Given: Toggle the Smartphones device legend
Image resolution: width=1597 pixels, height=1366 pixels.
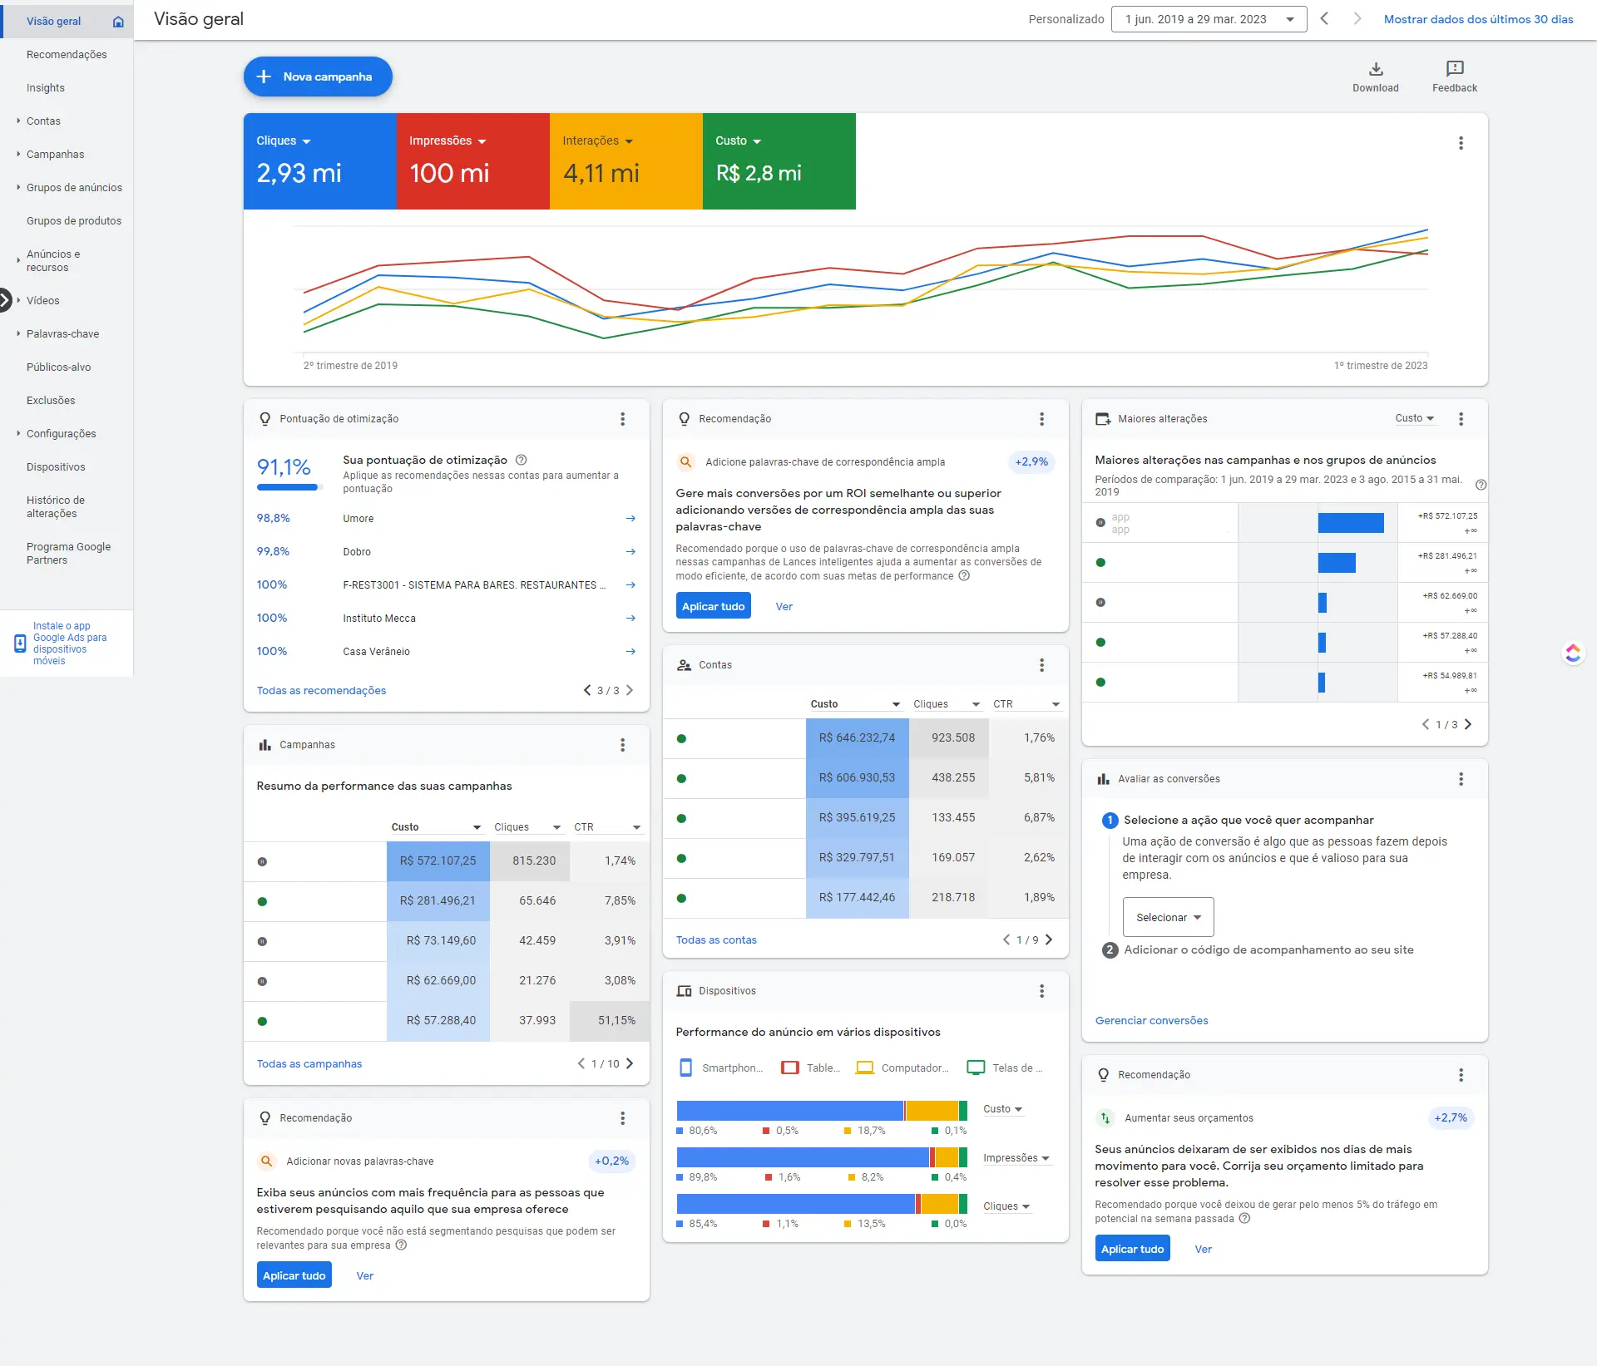Looking at the screenshot, I should [x=720, y=1068].
